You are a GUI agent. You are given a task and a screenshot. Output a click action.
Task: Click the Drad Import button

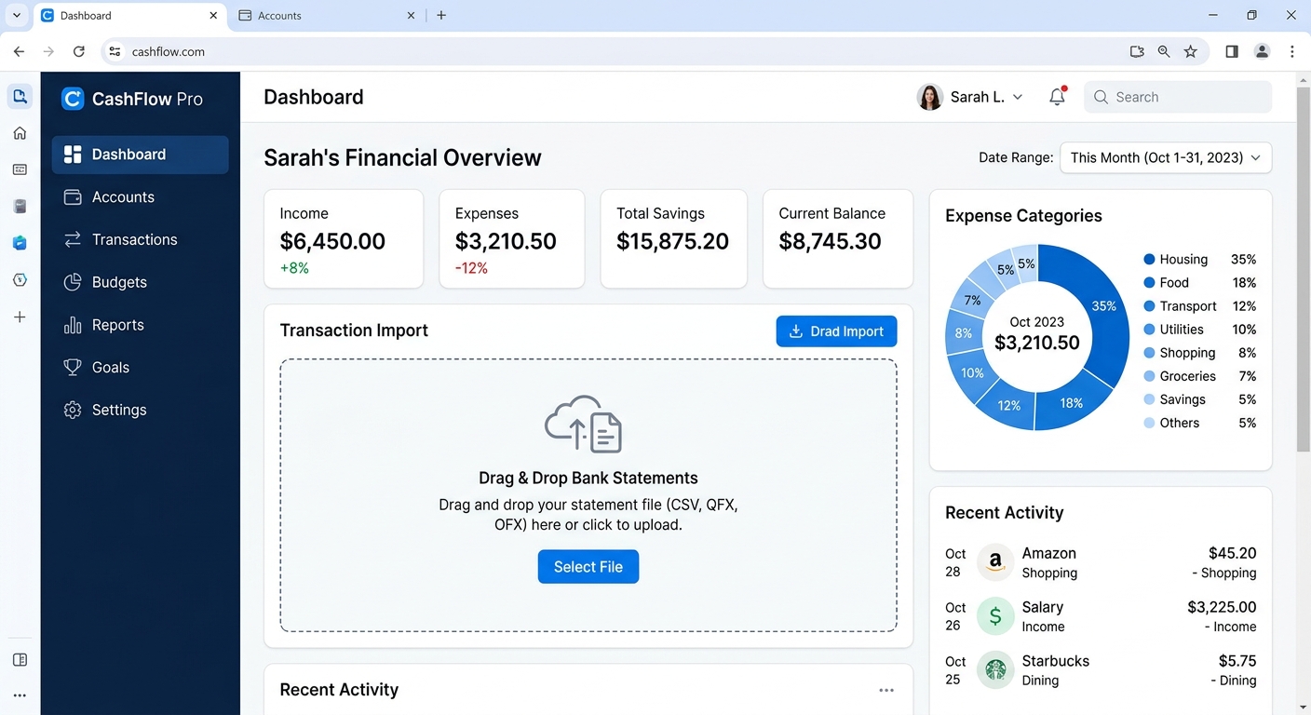tap(836, 331)
